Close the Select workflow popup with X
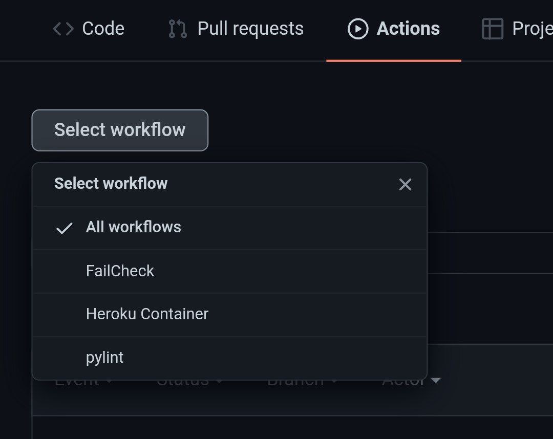 click(x=405, y=185)
